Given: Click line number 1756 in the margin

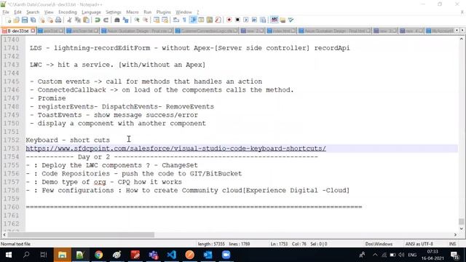Looking at the screenshot, I should (12, 173).
